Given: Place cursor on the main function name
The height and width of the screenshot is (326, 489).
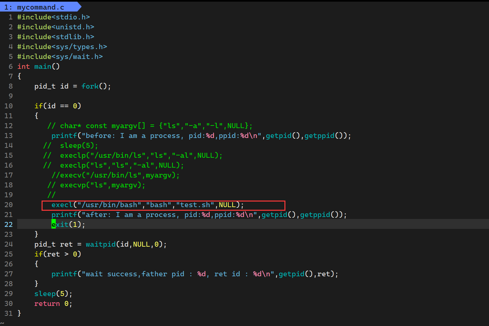Looking at the screenshot, I should click(43, 67).
